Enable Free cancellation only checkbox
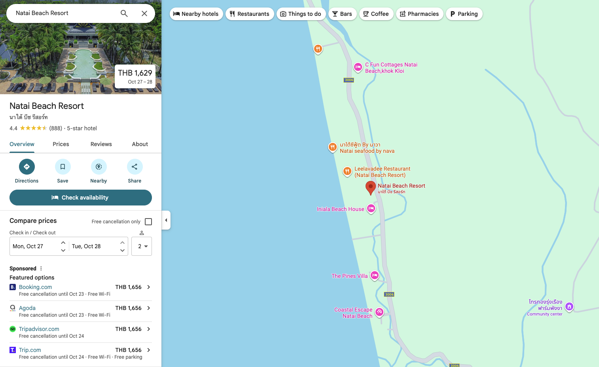 [x=148, y=222]
